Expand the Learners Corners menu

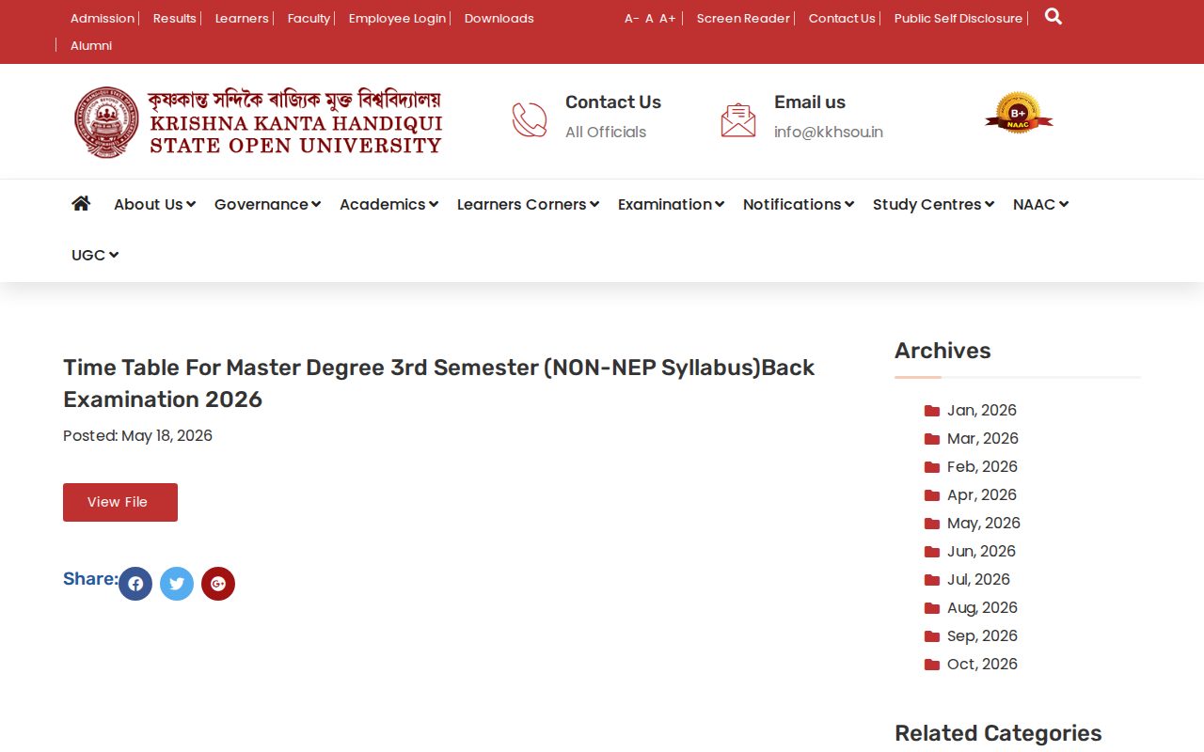[528, 204]
